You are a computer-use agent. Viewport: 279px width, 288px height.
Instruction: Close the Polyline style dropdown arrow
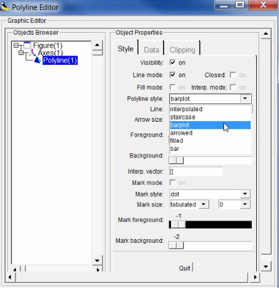(x=245, y=98)
